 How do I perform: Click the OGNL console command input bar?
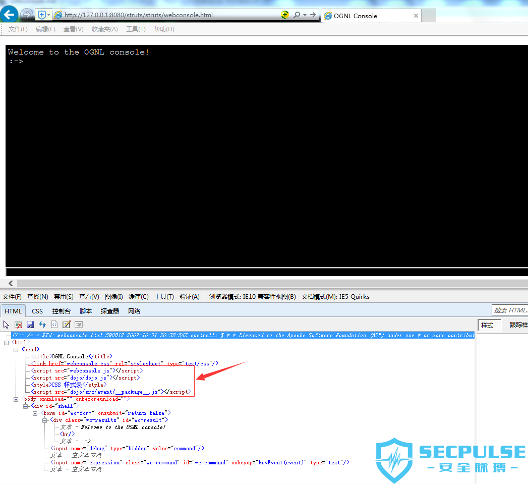(267, 272)
